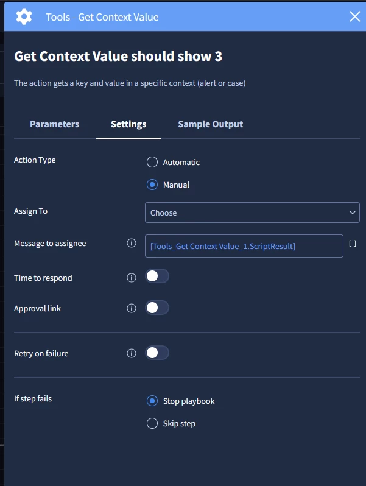The image size is (366, 486).
Task: Select the Skip step option
Action: click(x=152, y=423)
